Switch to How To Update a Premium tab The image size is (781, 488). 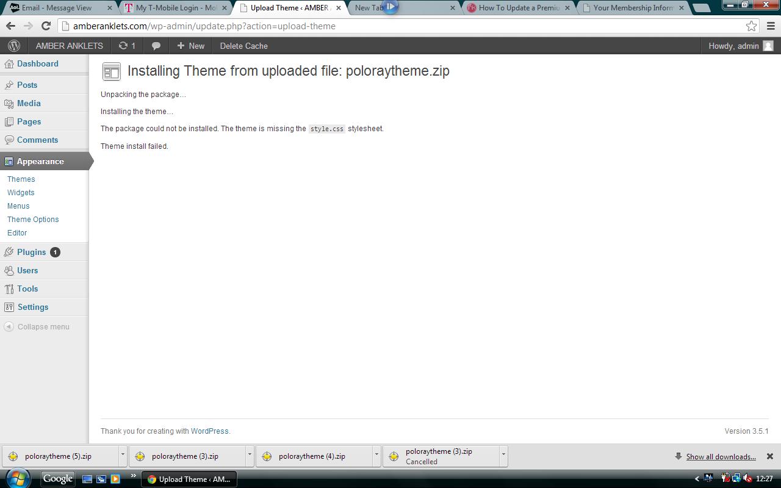point(519,8)
